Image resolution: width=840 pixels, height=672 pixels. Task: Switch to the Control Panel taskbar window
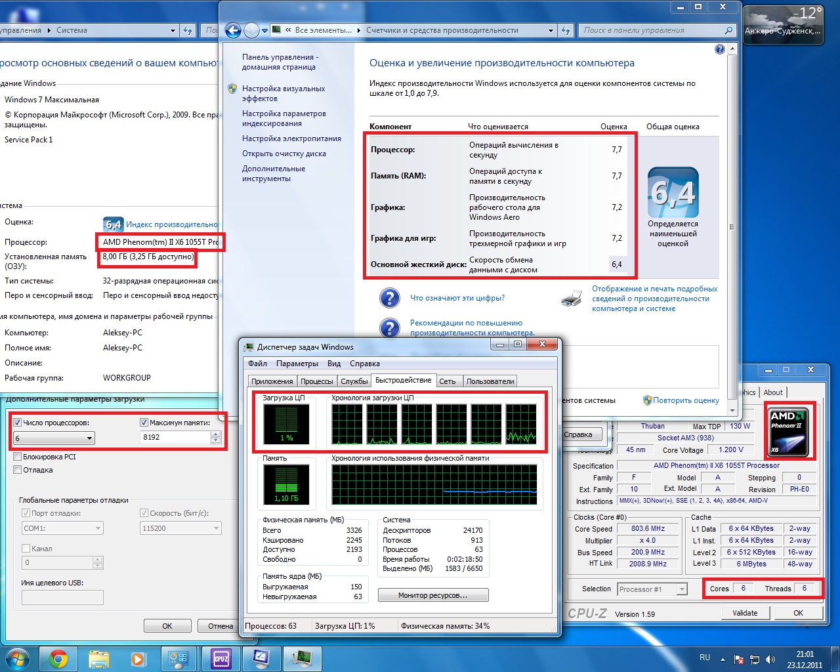[x=178, y=658]
